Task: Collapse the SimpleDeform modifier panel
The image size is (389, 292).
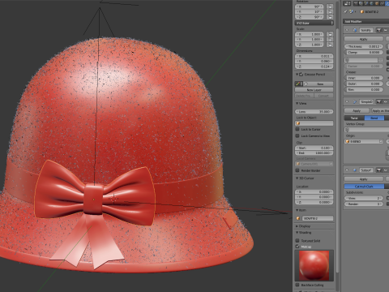Action: coord(347,102)
